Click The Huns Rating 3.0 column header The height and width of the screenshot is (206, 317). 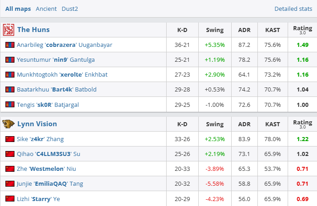(302, 30)
